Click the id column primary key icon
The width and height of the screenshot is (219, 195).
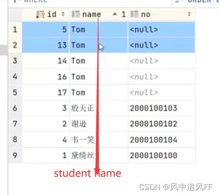pos(40,14)
